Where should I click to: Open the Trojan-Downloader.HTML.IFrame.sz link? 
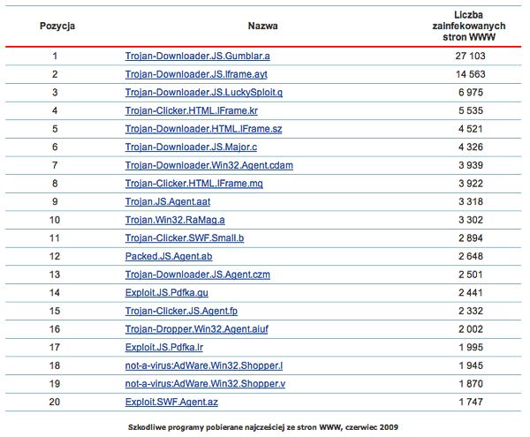click(x=203, y=129)
